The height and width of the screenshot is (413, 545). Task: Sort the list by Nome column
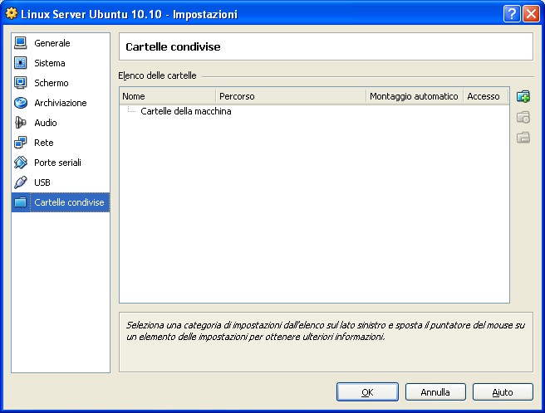click(167, 96)
